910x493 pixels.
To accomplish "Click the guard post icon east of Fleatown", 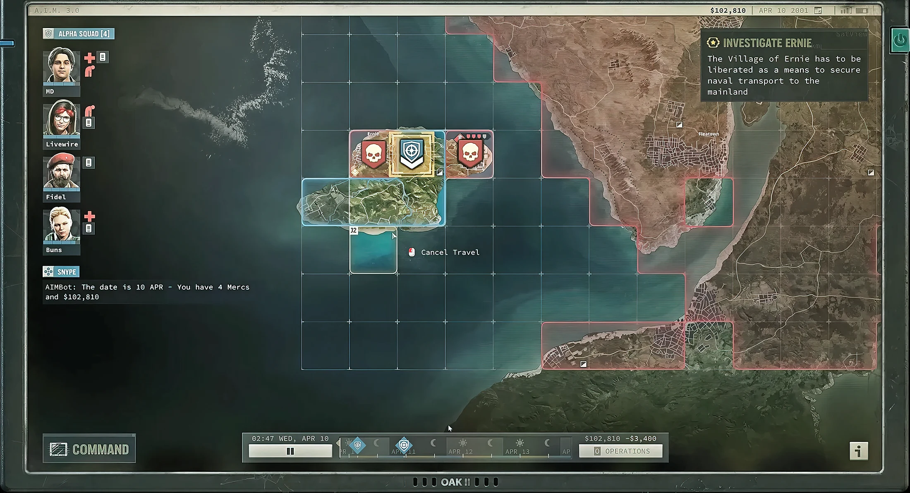I will click(871, 172).
